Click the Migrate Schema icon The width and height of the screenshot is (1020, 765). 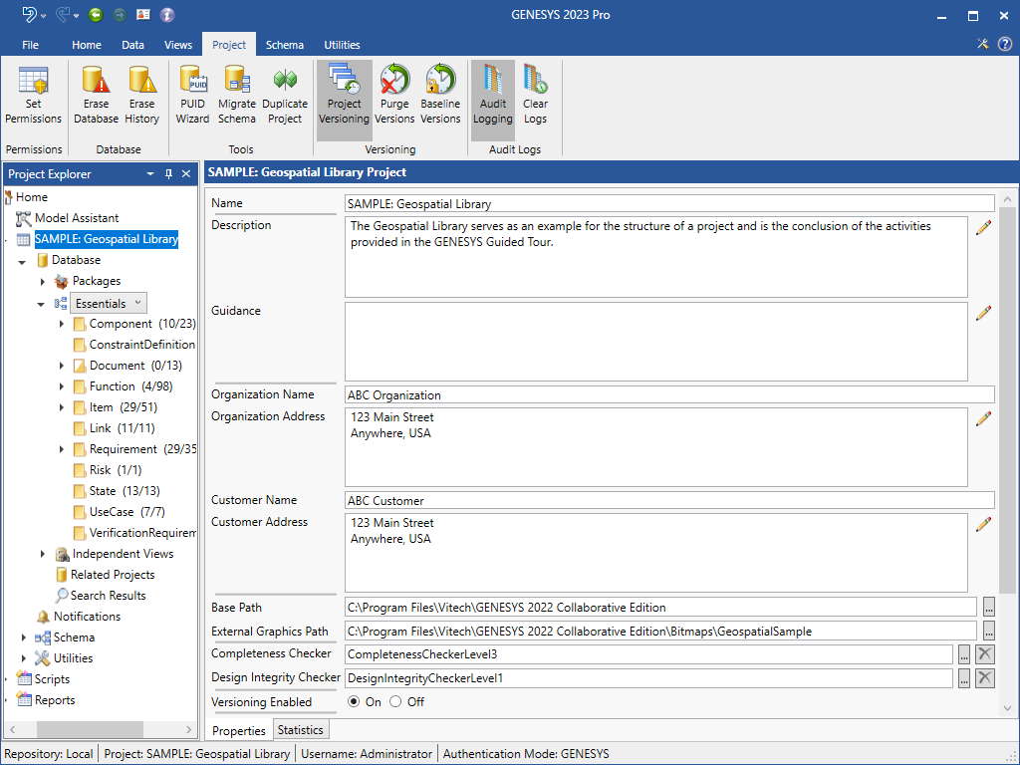[237, 97]
